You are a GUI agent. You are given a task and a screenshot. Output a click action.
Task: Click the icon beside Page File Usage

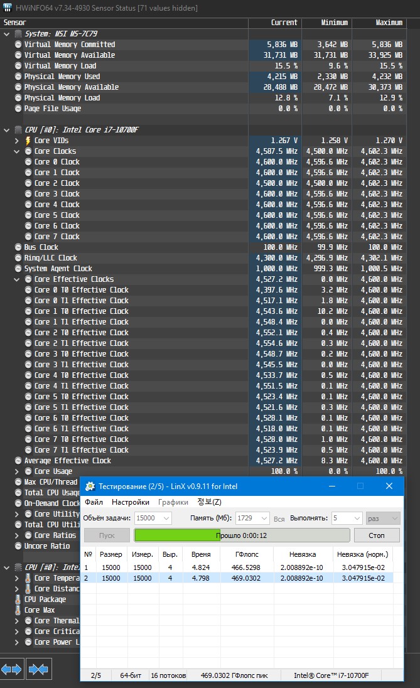18,109
